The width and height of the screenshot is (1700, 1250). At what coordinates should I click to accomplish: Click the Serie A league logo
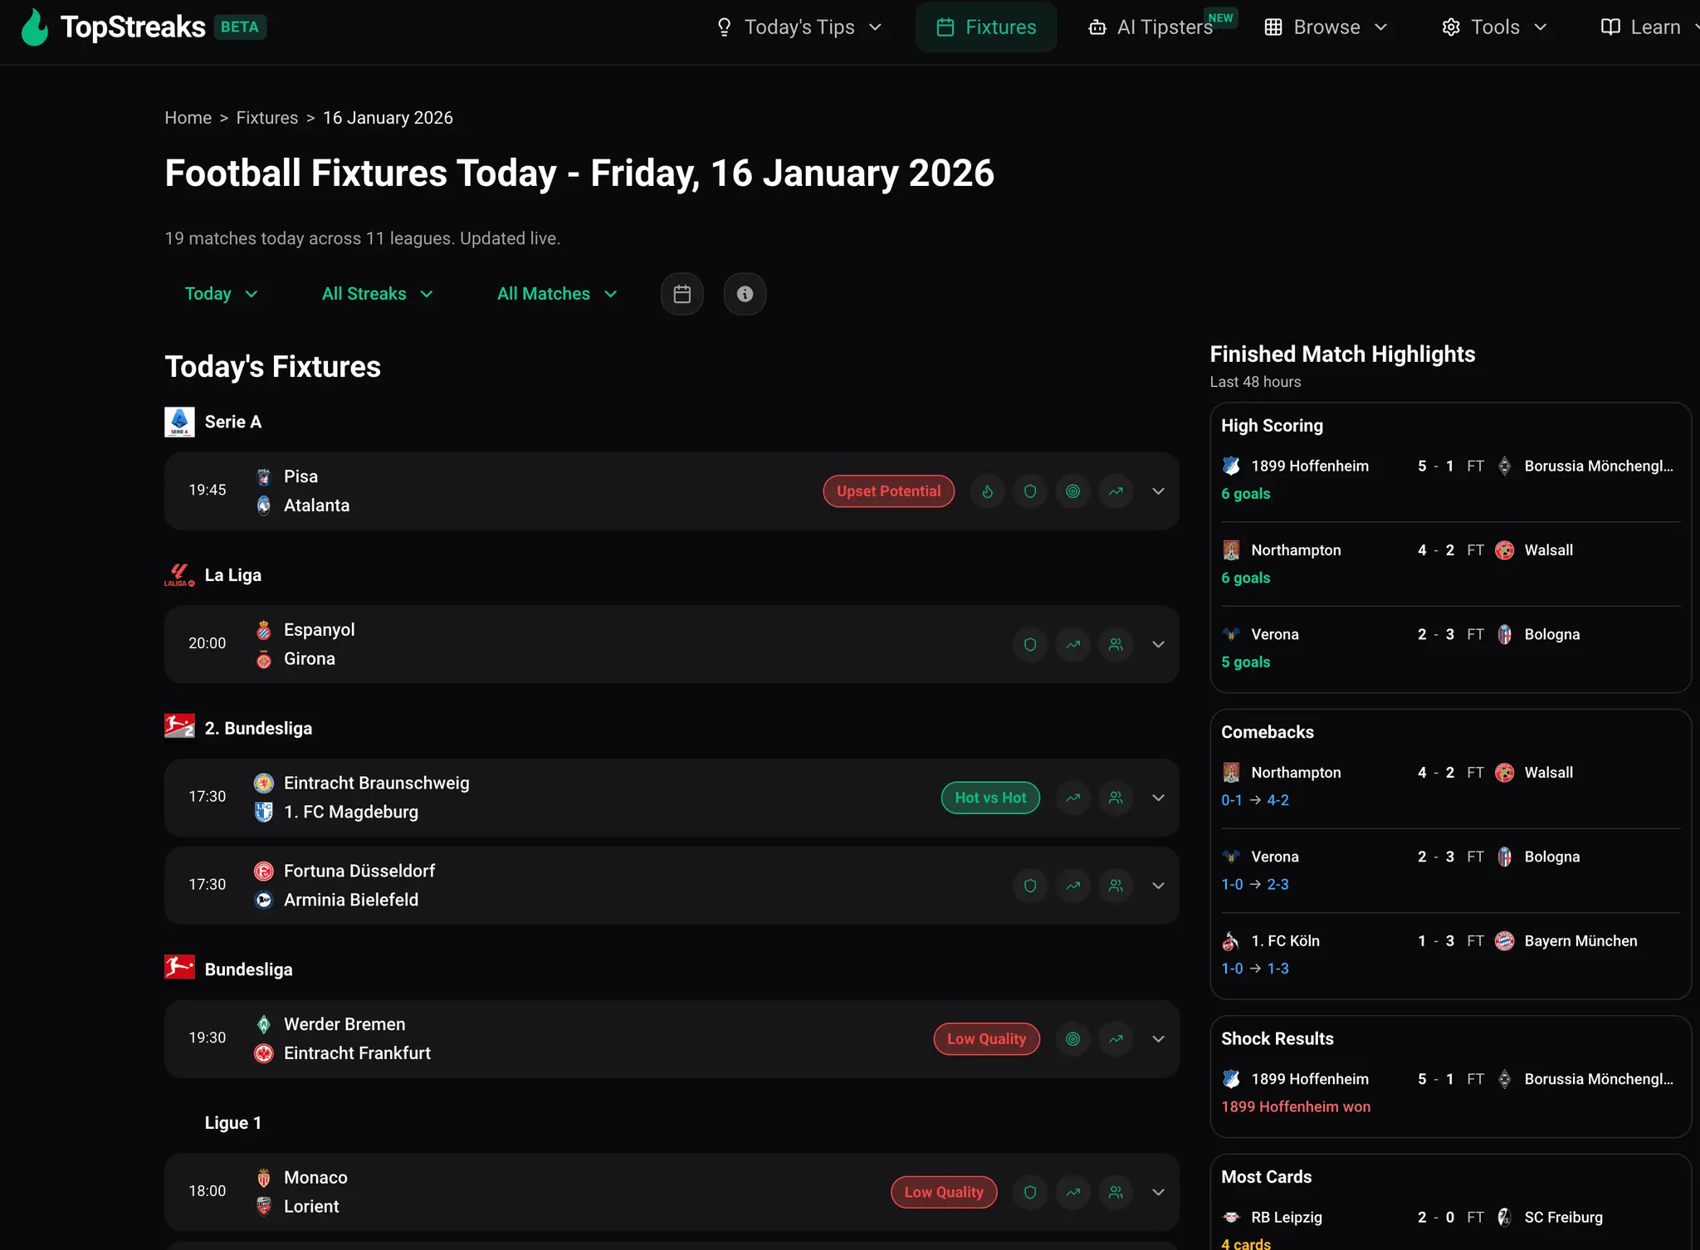pyautogui.click(x=179, y=422)
